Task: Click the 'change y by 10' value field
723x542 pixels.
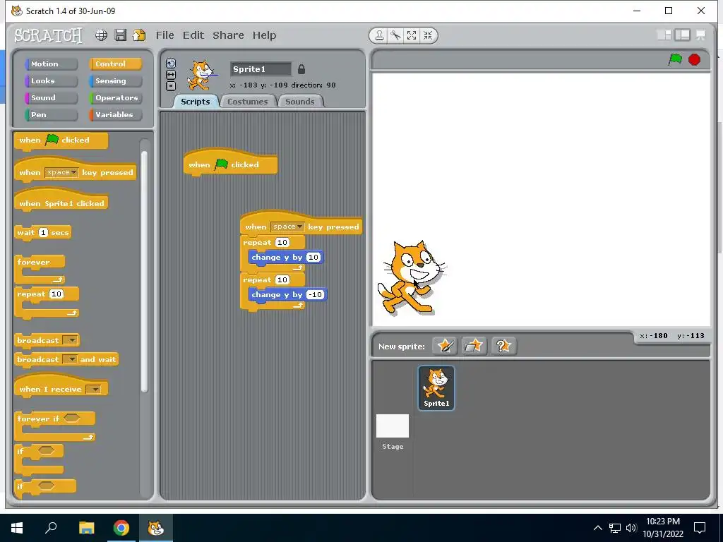Action: pyautogui.click(x=313, y=257)
